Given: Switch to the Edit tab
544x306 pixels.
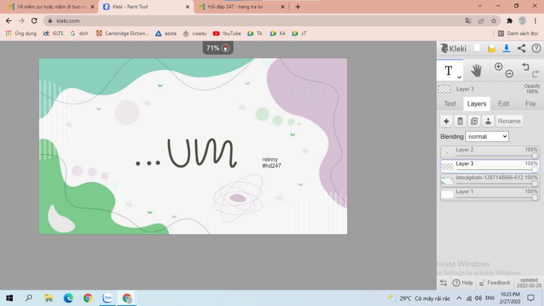Looking at the screenshot, I should (x=504, y=104).
